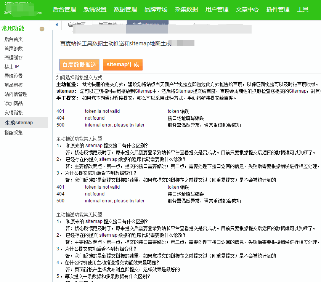
Task: Open the 数据管理 menu
Action: click(x=125, y=10)
